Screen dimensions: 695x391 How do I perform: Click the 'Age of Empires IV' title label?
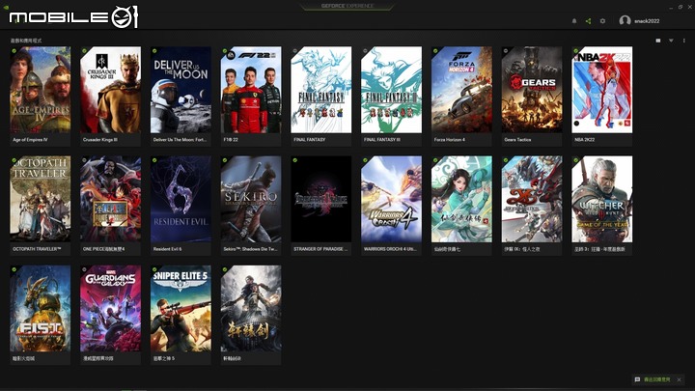pyautogui.click(x=30, y=140)
